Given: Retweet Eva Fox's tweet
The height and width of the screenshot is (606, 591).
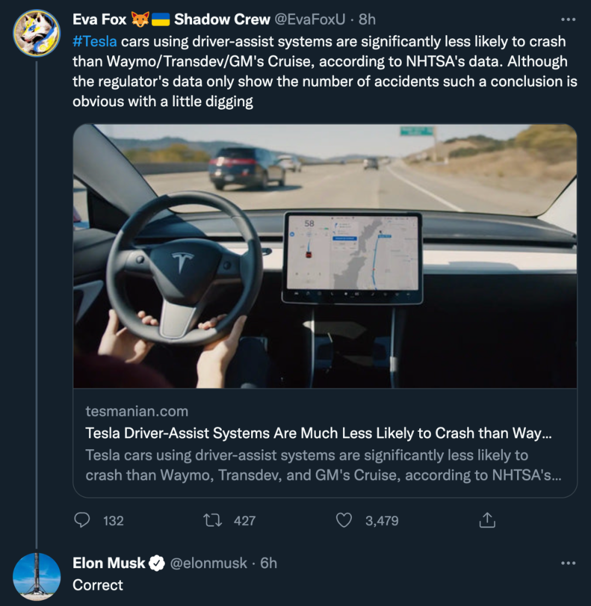Looking at the screenshot, I should pos(213,520).
